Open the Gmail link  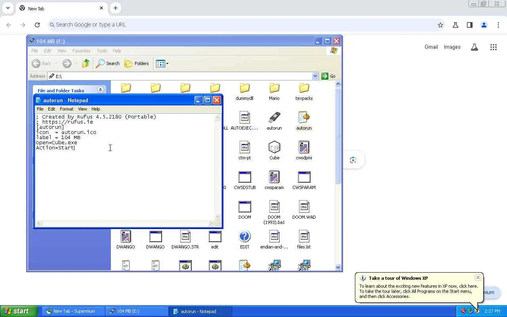431,47
